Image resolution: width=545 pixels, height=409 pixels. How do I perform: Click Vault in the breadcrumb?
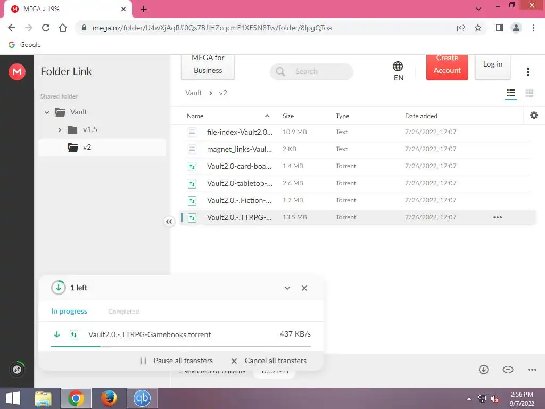(x=194, y=93)
